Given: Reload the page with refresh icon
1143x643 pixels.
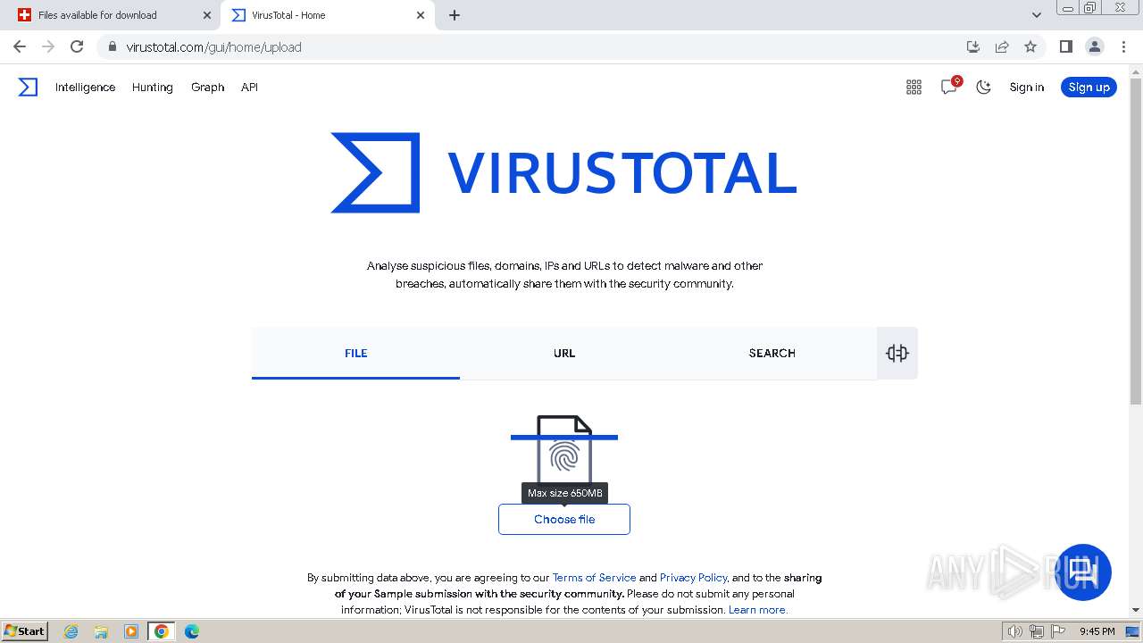Looking at the screenshot, I should 77,46.
